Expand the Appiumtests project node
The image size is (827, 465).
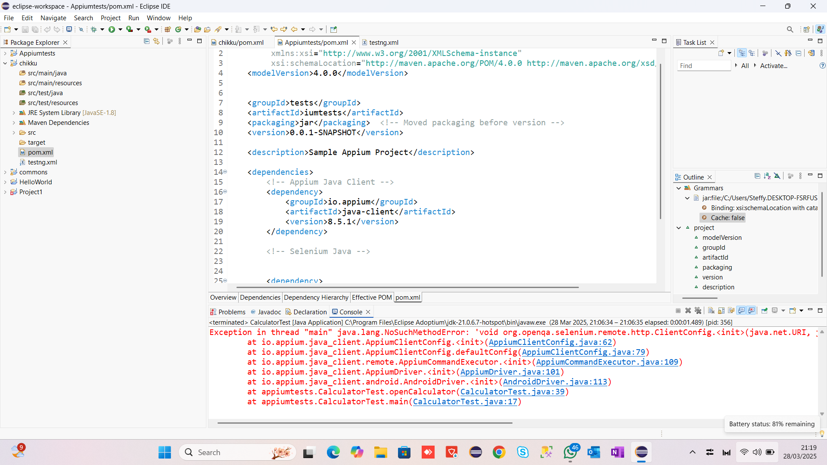[5, 53]
